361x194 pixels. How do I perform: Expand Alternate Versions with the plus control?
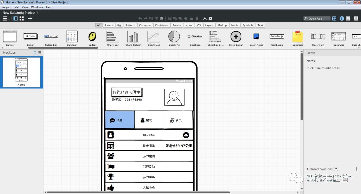357,169
